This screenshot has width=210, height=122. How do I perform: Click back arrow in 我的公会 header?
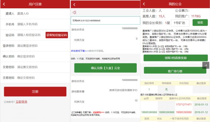144,4
